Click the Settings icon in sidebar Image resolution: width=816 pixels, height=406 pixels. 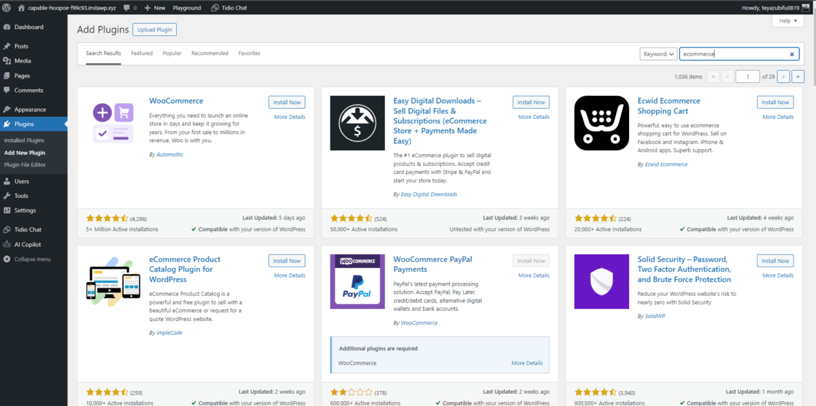[7, 210]
